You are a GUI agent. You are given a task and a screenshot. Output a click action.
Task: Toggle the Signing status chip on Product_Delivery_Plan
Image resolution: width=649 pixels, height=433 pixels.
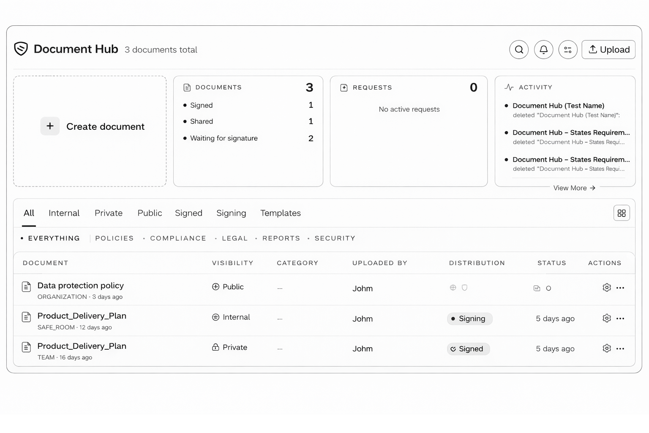[469, 318]
